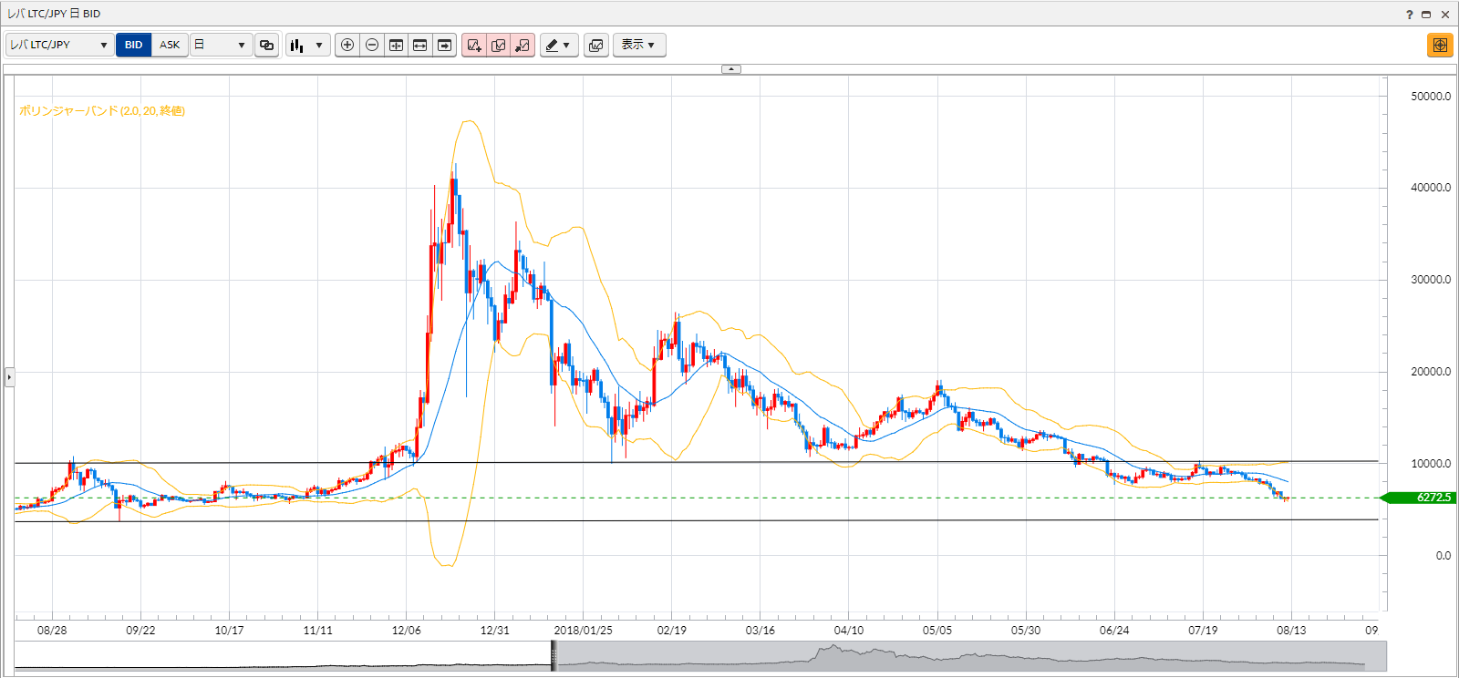Click the navigator range handle on overview
This screenshot has height=678, width=1459.
point(554,655)
